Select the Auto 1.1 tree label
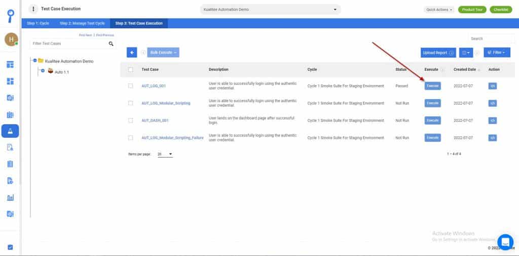 point(62,72)
